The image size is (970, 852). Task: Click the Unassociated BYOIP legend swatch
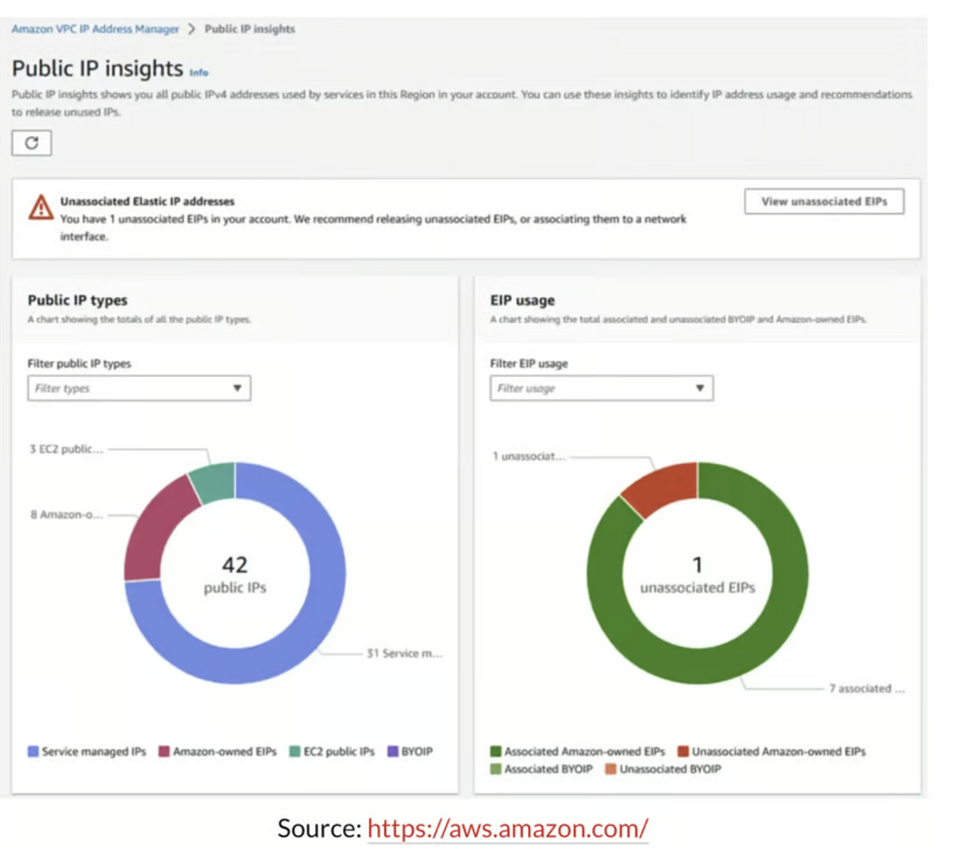click(x=610, y=769)
